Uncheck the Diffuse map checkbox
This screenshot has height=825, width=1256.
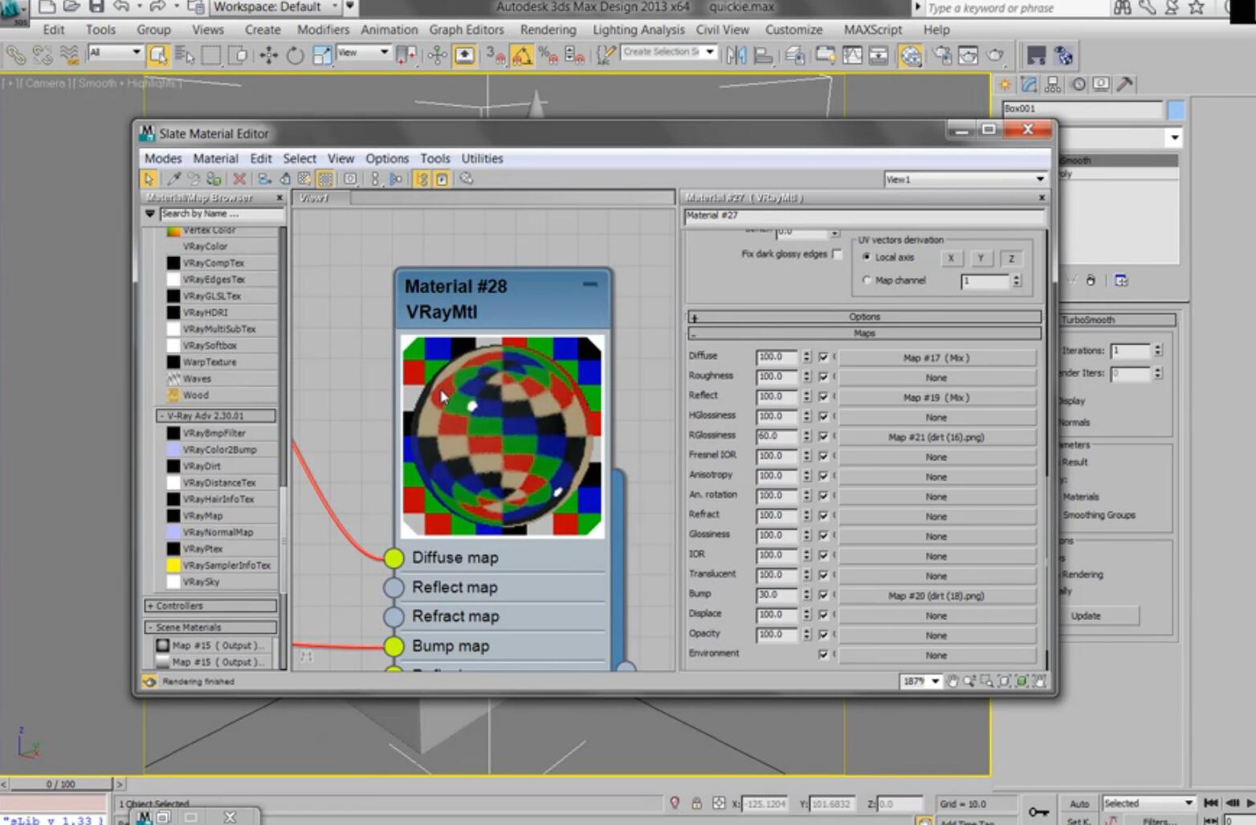coord(823,357)
